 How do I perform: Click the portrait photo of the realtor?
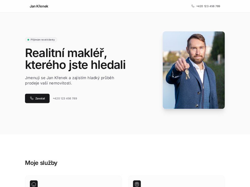tap(193, 70)
